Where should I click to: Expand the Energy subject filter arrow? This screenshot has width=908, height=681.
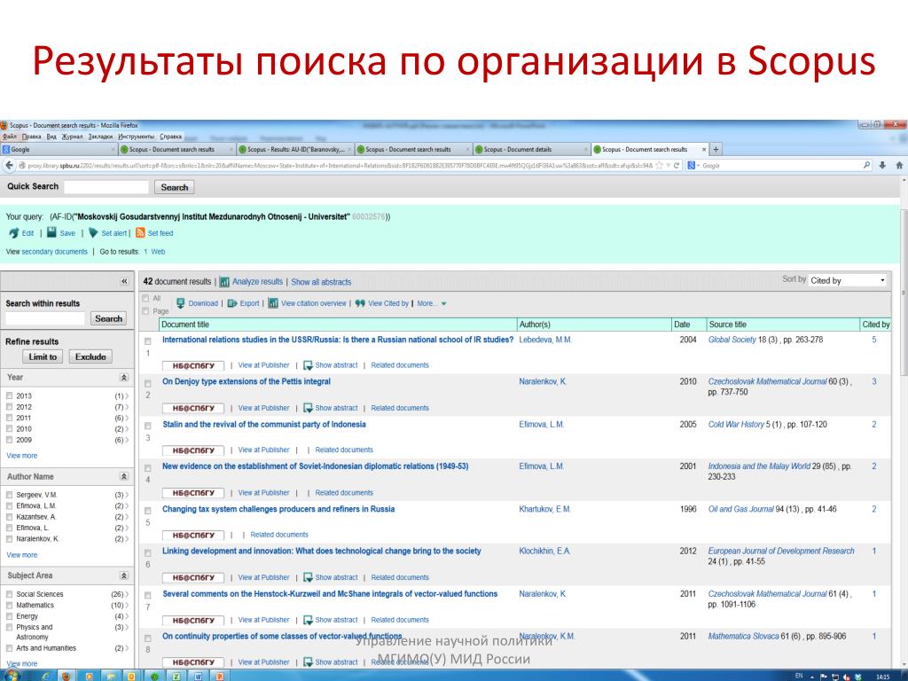tap(127, 616)
